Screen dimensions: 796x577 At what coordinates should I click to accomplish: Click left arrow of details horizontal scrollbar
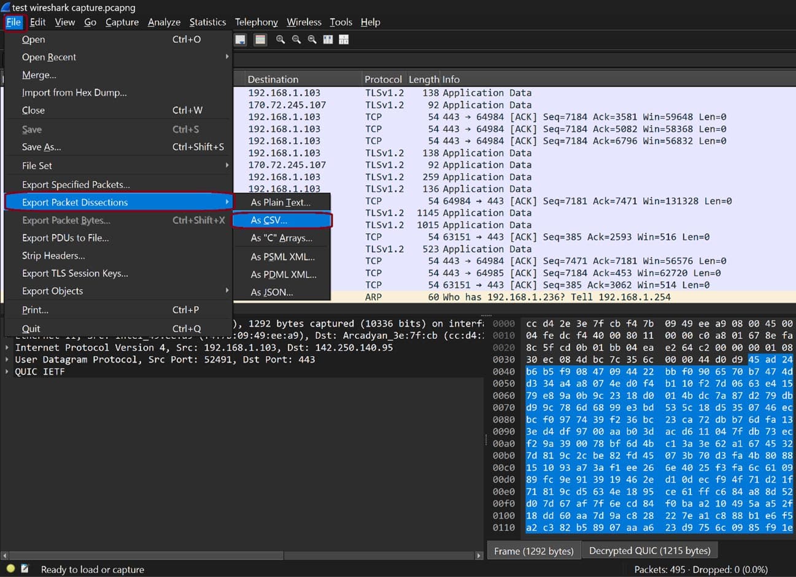pyautogui.click(x=4, y=556)
